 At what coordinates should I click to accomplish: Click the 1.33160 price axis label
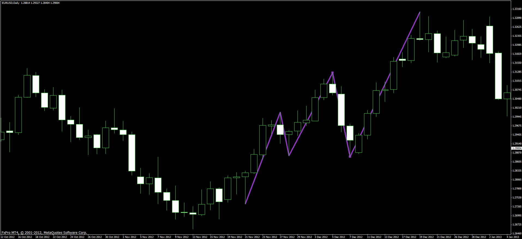point(517,9)
